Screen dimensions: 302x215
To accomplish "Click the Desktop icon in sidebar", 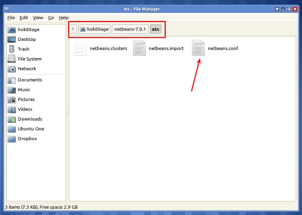I will (12, 39).
